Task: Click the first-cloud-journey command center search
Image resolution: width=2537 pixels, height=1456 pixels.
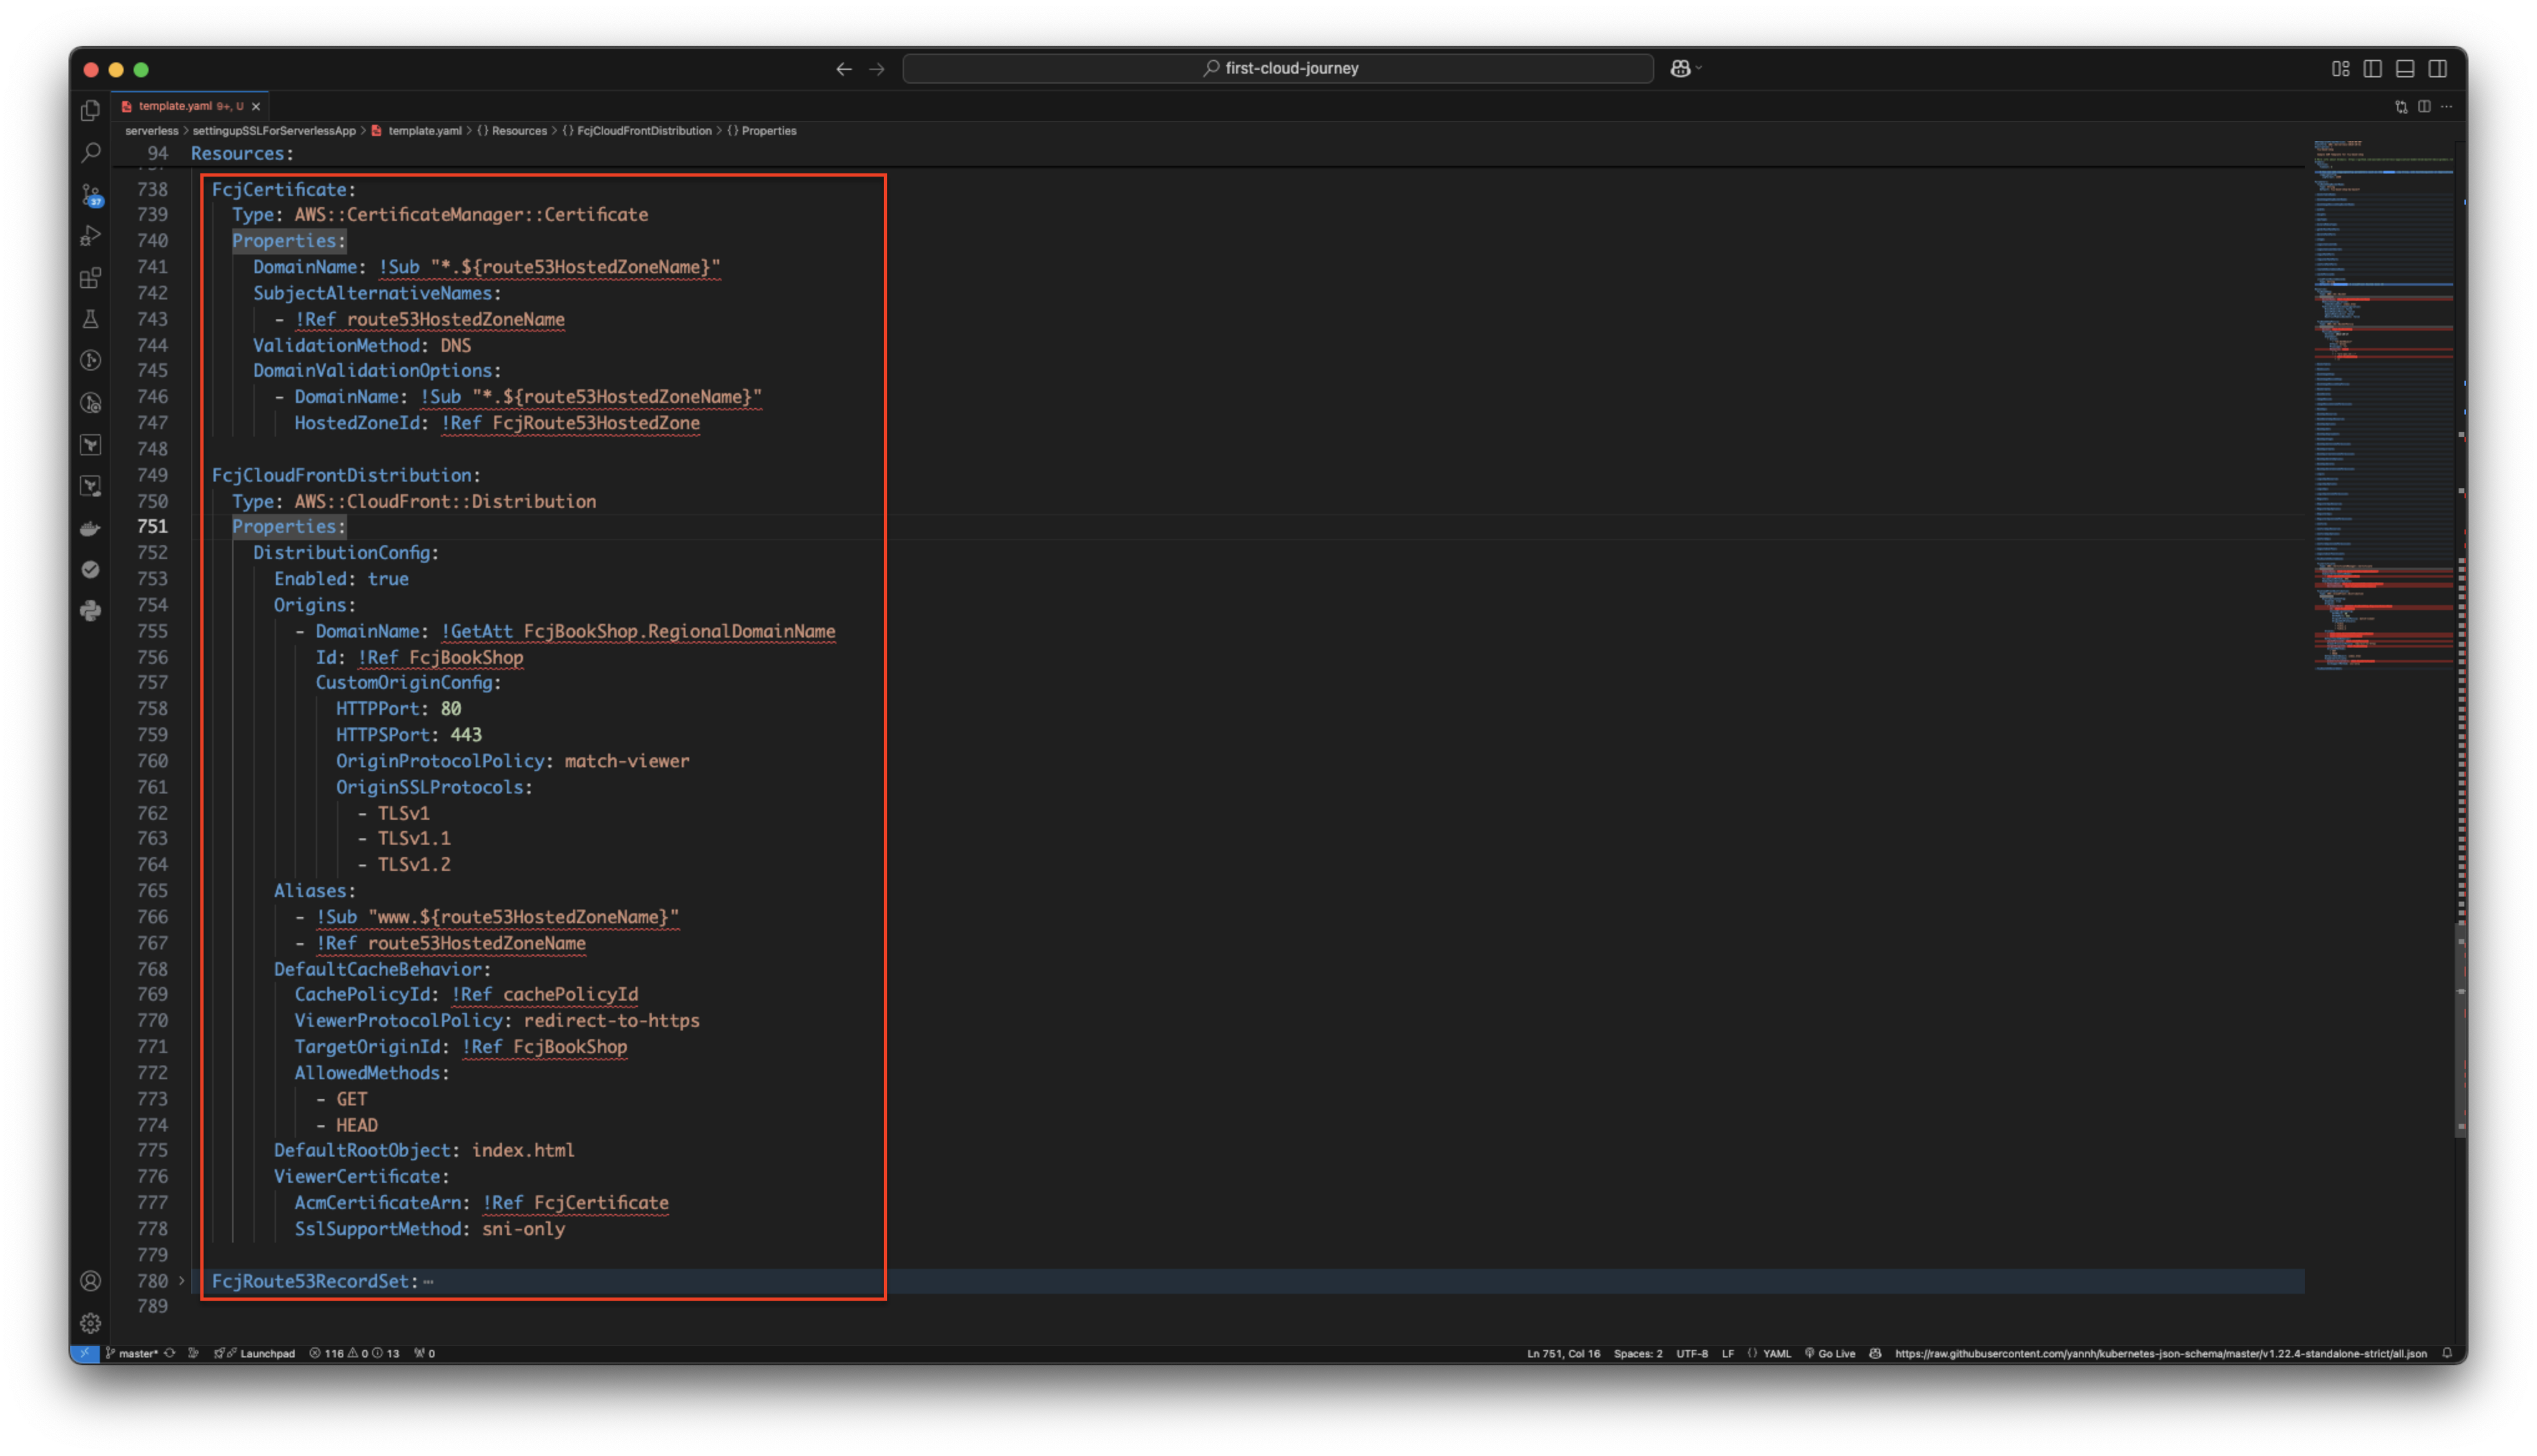Action: (x=1277, y=69)
